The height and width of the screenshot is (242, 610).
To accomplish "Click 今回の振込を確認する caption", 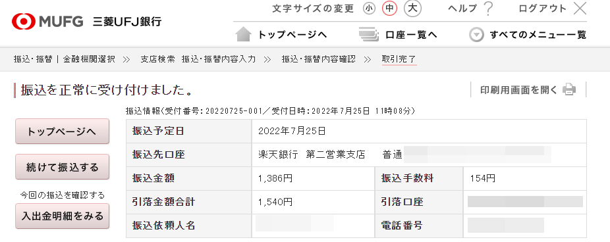I will [x=62, y=195].
